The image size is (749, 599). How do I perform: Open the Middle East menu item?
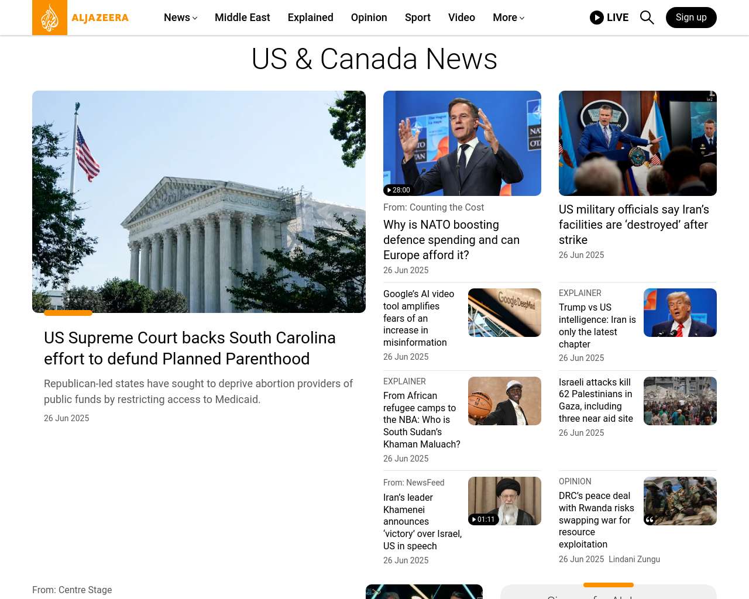[x=242, y=18]
